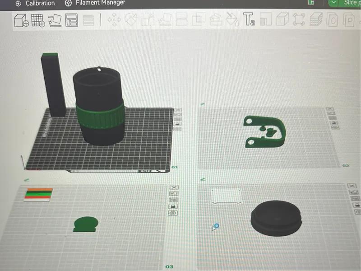Add a new plate with grid icon
Image resolution: width=361 pixels, height=271 pixels.
tap(38, 20)
